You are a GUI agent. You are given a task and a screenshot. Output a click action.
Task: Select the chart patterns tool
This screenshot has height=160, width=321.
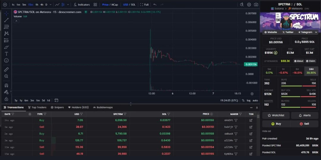(6, 33)
